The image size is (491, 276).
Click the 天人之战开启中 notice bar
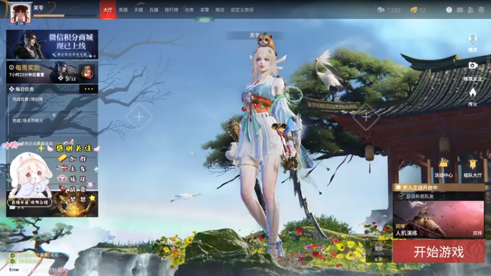[439, 188]
